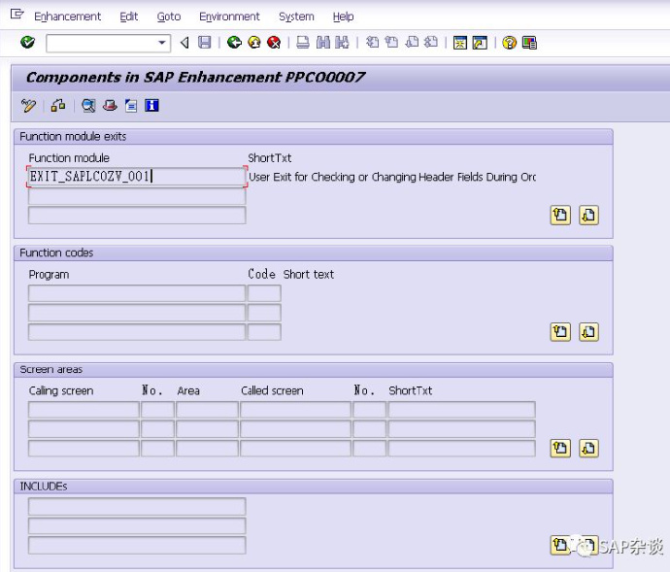Viewport: 670px width, 572px height.
Task: Click the magnifier display icon in application toolbar
Action: (x=88, y=106)
